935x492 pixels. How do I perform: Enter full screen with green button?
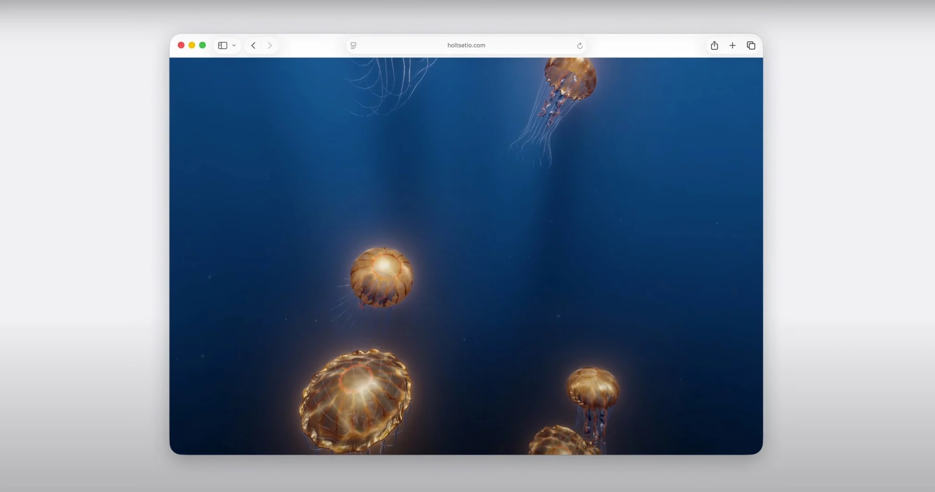click(x=202, y=45)
